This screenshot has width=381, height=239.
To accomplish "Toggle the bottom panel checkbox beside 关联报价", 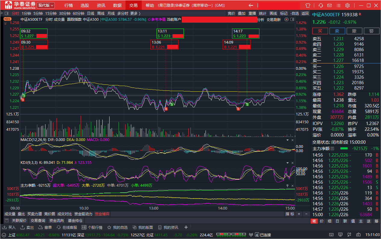I will 7,220.
